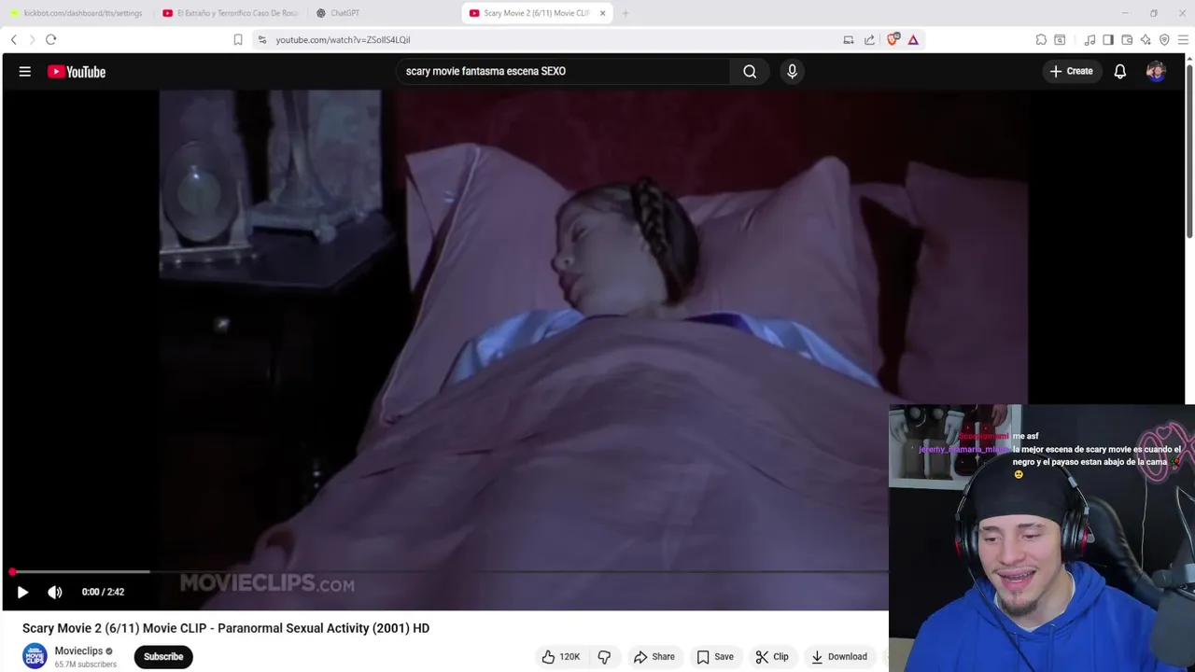The image size is (1195, 672).
Task: Mute the video volume
Action: (55, 592)
